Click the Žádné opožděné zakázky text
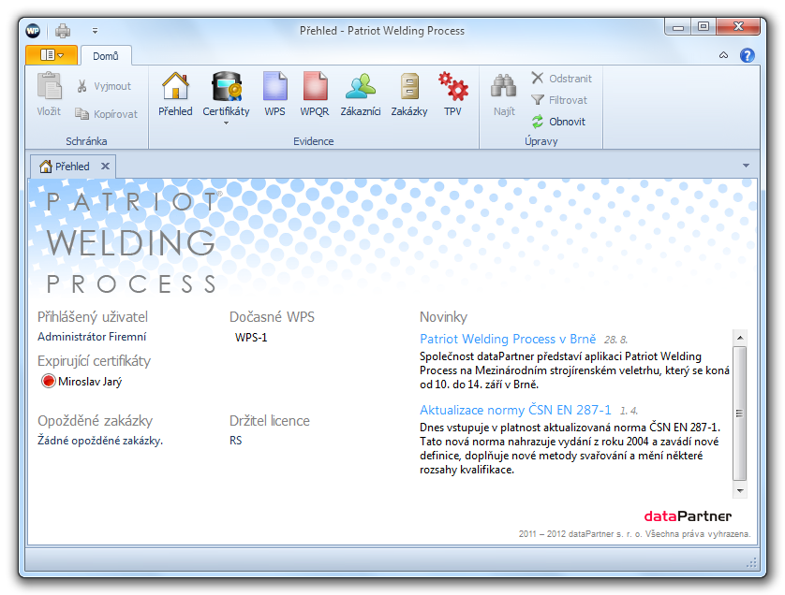This screenshot has width=785, height=595. pyautogui.click(x=100, y=441)
